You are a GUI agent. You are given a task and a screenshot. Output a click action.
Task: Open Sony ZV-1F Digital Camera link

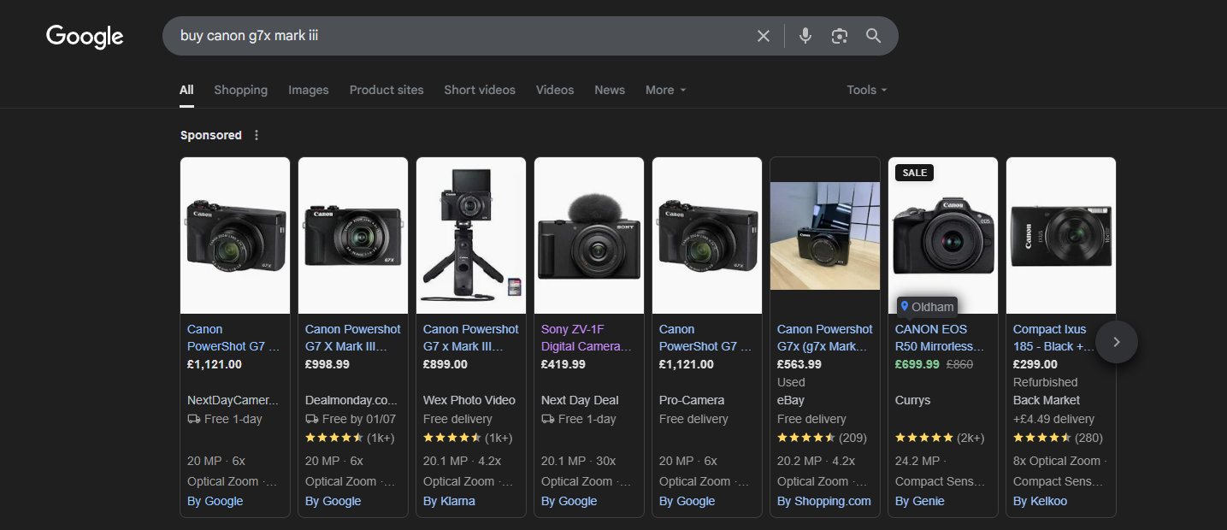pyautogui.click(x=587, y=338)
